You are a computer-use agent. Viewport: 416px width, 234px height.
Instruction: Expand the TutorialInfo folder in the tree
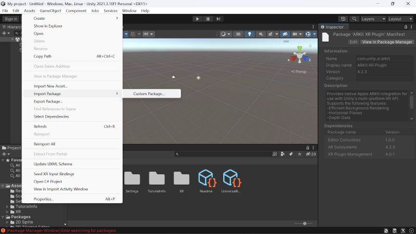[x=8, y=206]
